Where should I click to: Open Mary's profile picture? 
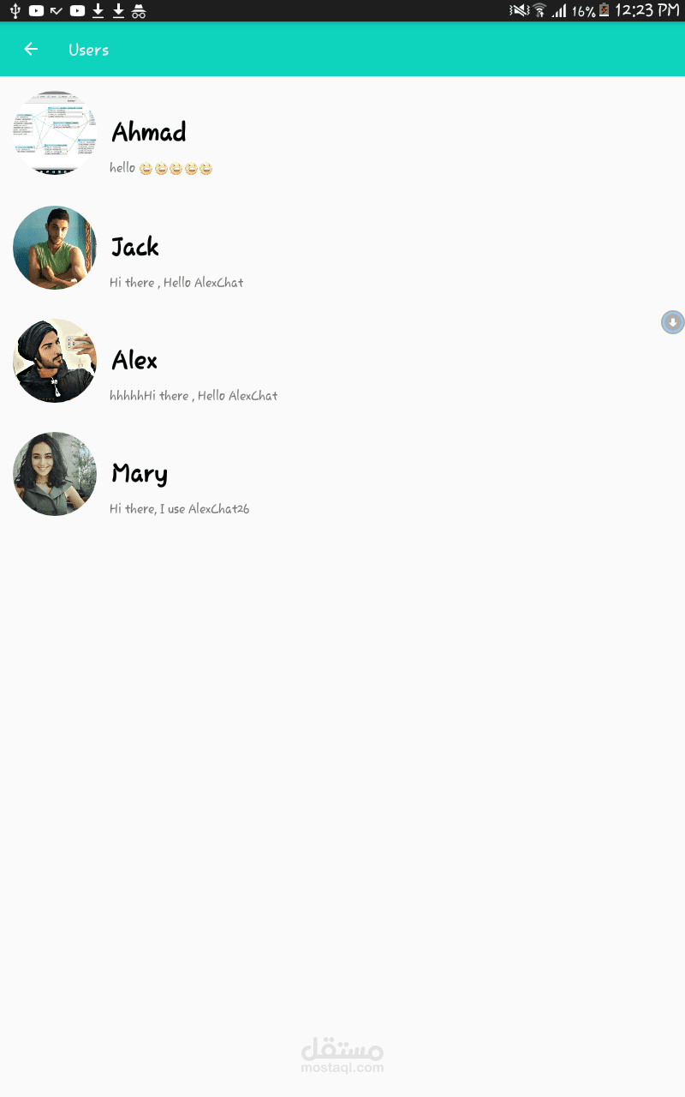point(55,474)
